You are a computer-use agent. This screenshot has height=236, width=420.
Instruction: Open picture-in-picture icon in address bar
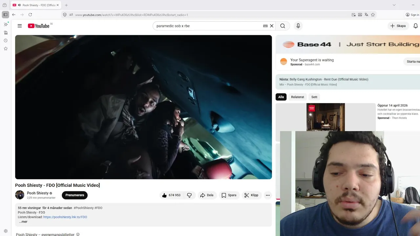click(353, 15)
